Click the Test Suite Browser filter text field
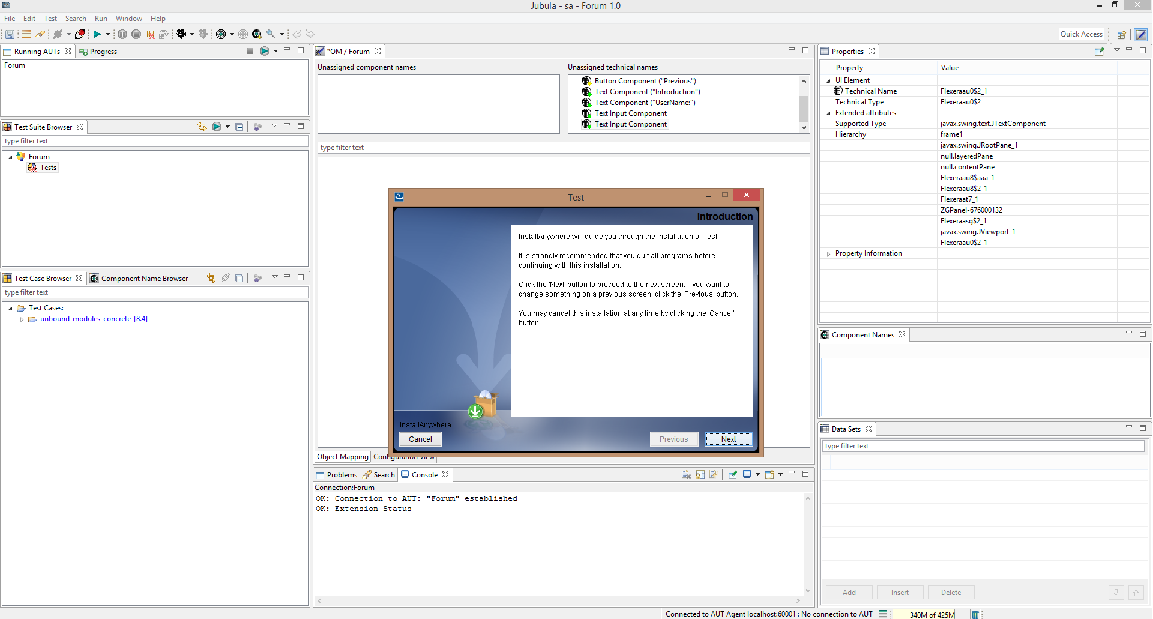 tap(155, 141)
